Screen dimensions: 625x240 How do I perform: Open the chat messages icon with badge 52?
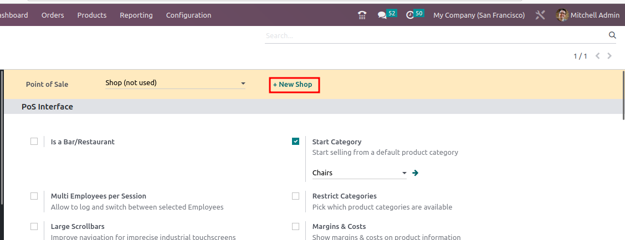pyautogui.click(x=382, y=15)
